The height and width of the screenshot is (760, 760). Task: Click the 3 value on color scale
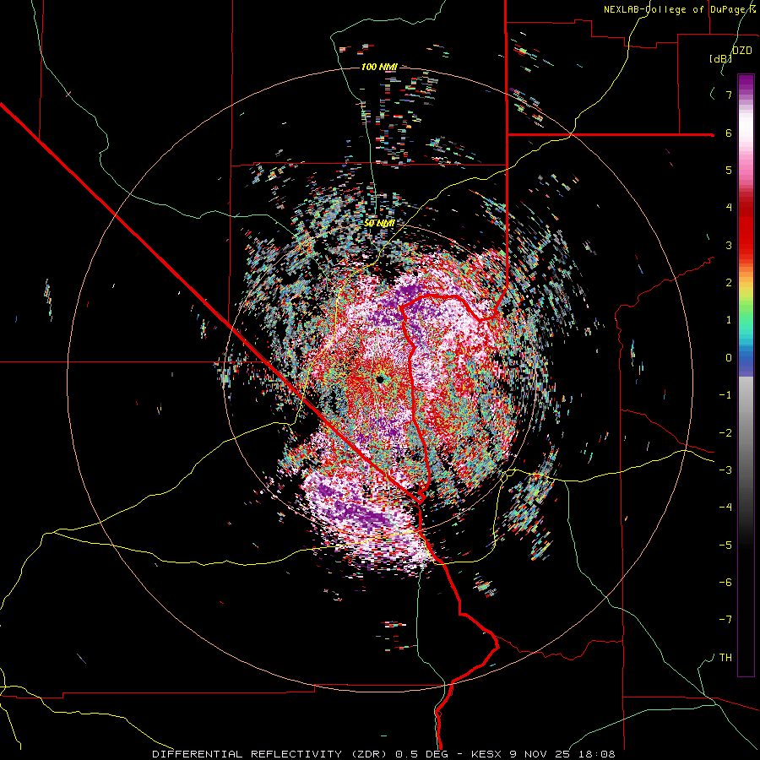pyautogui.click(x=729, y=245)
